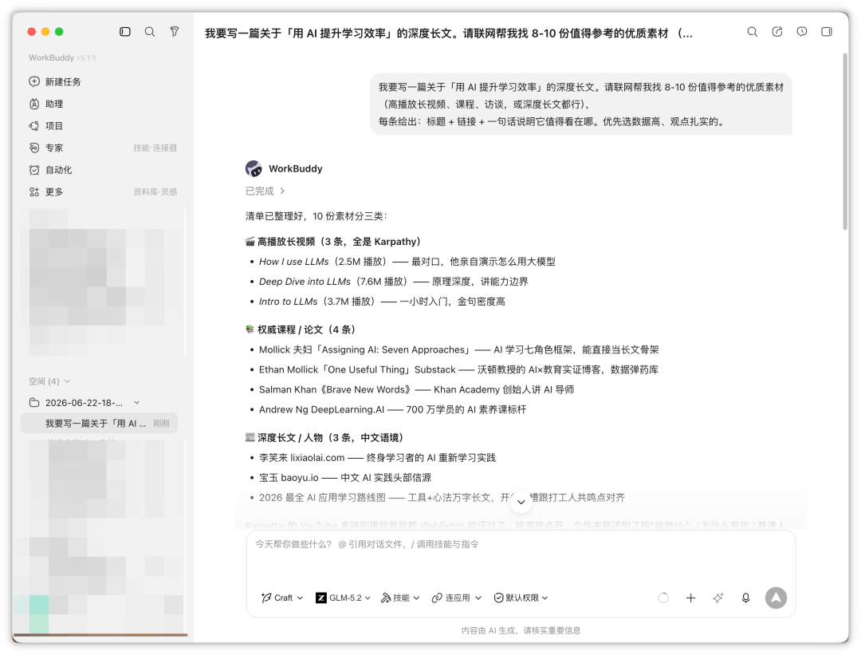Click the WorkBuddy avatar icon
Screen dimensions: 861x655
254,168
